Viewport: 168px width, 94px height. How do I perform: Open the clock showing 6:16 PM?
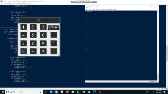point(159,92)
